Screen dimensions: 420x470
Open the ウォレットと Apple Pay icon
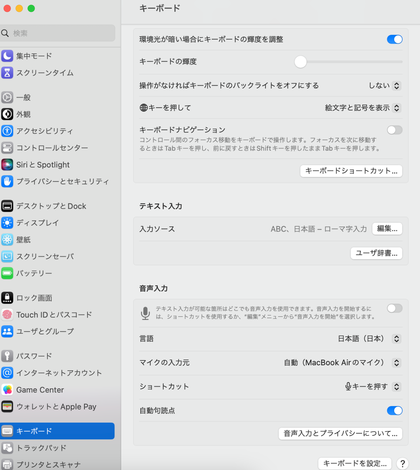[7, 407]
